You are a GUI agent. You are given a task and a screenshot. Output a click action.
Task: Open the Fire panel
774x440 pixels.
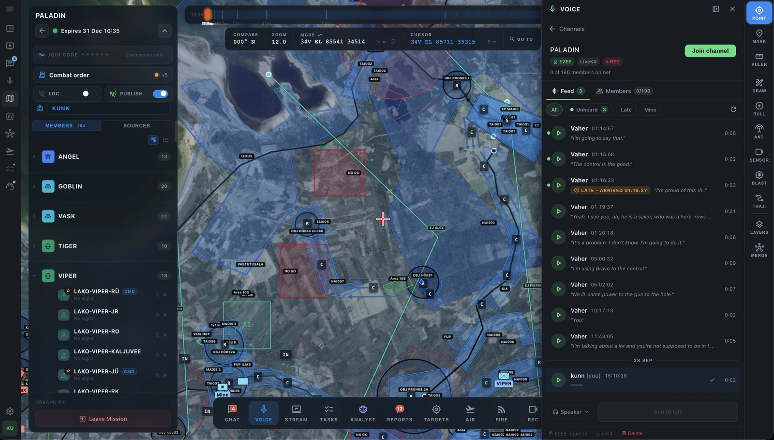point(502,413)
